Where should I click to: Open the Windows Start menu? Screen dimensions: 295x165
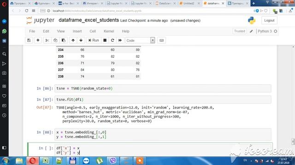coord(5,161)
